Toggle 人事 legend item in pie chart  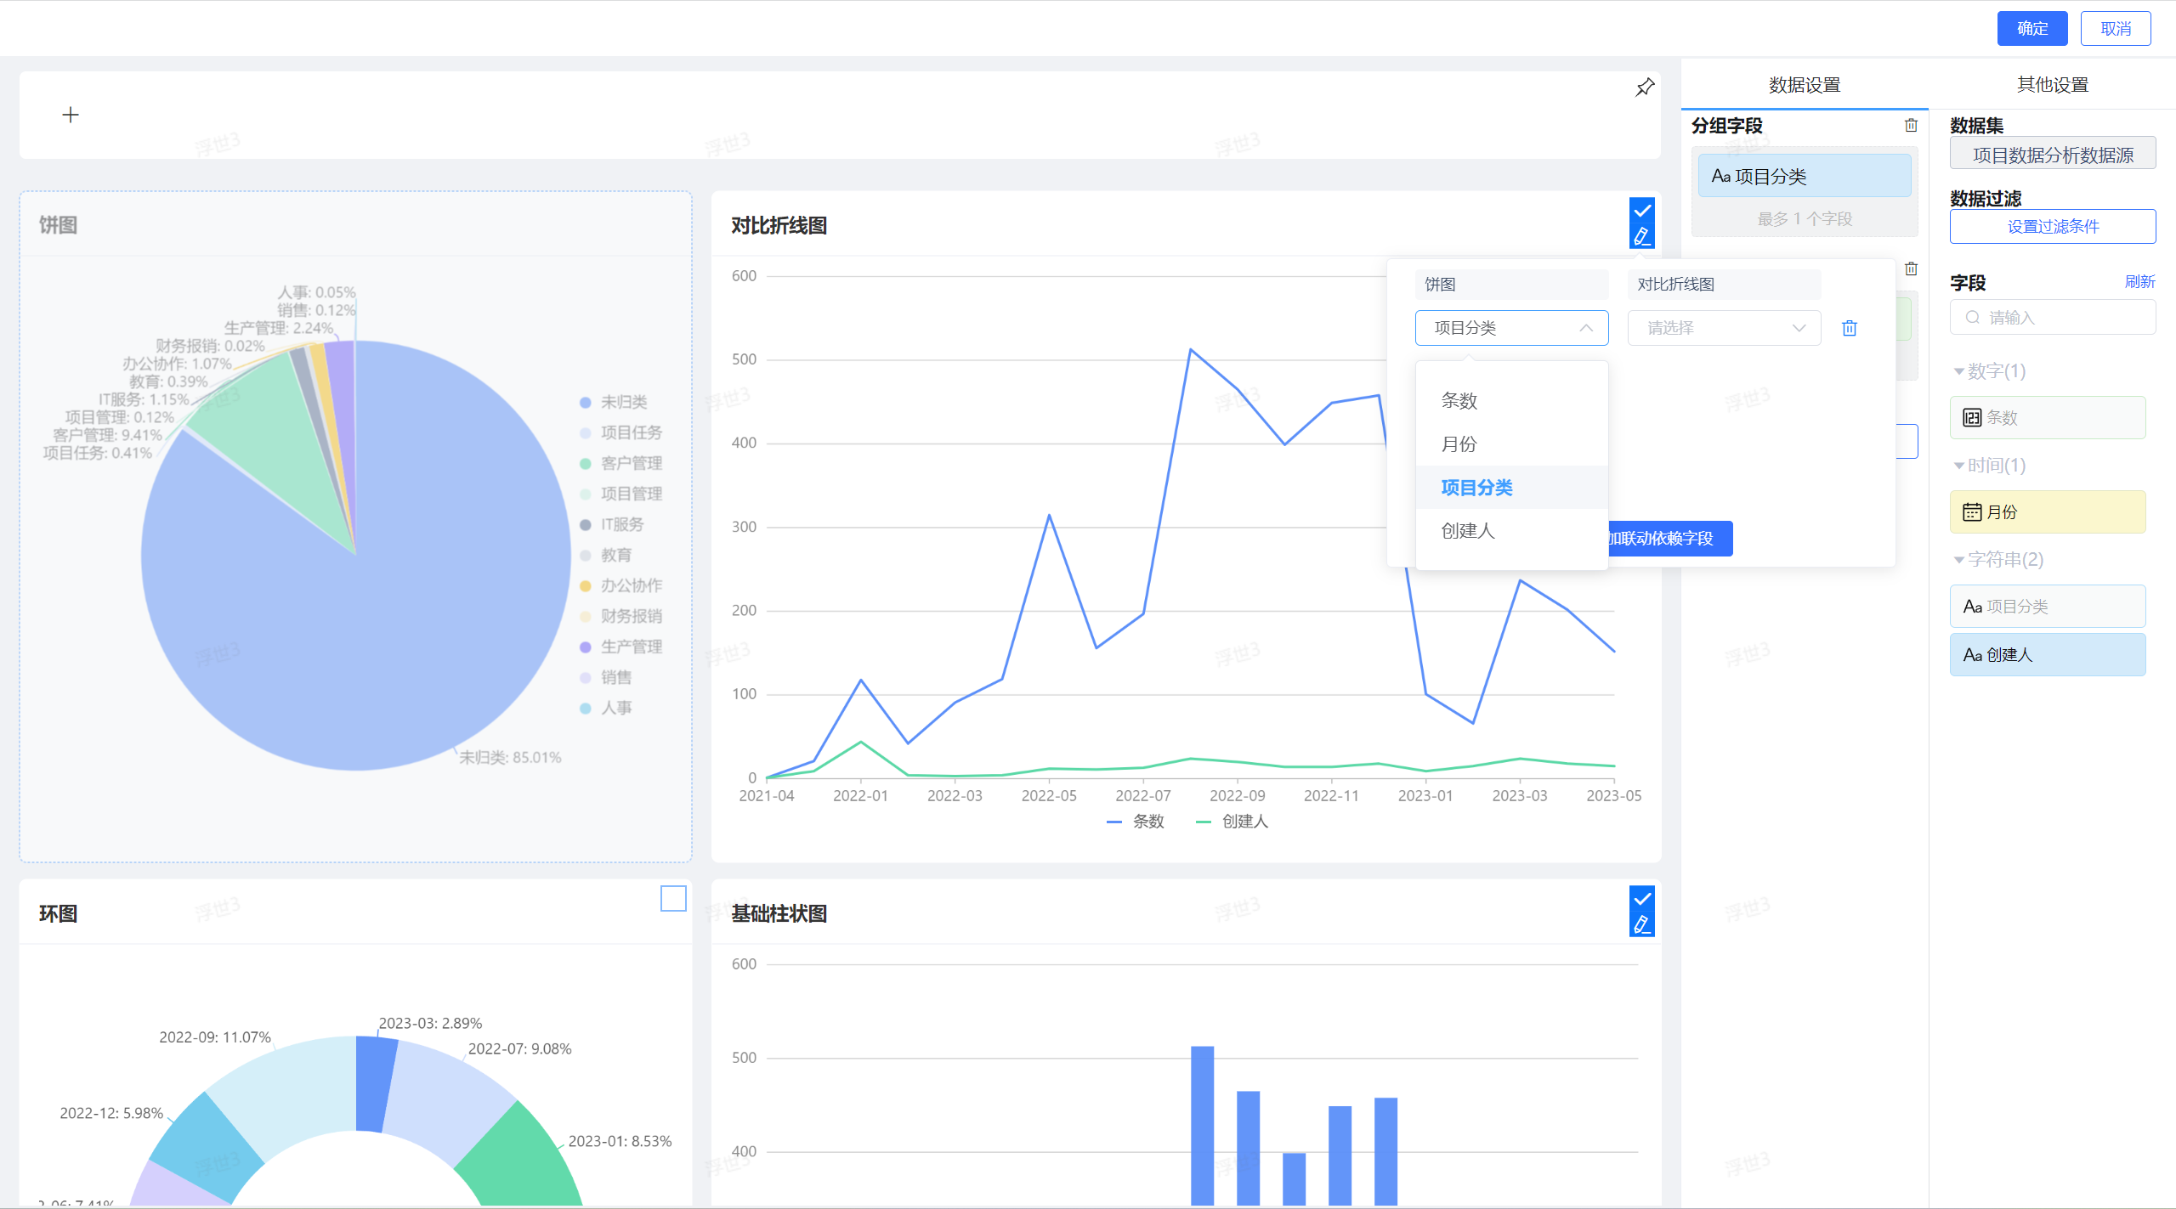[606, 708]
